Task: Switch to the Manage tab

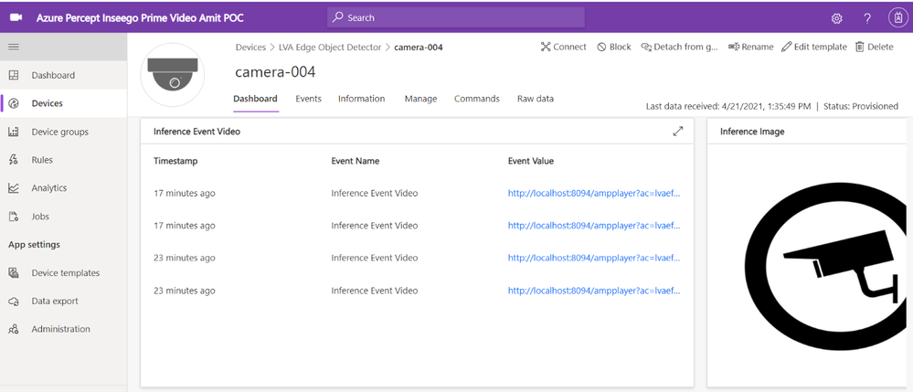Action: (x=420, y=99)
